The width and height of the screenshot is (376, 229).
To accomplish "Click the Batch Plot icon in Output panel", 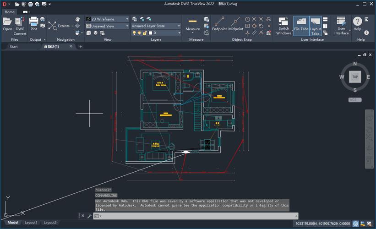I will [43, 19].
